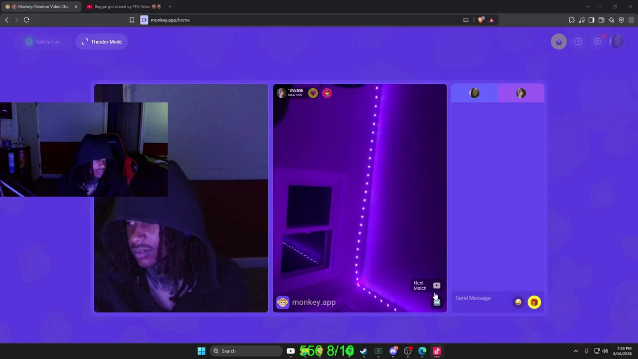Click the heart badge next to miyahb
Image resolution: width=638 pixels, height=359 pixels.
[313, 93]
